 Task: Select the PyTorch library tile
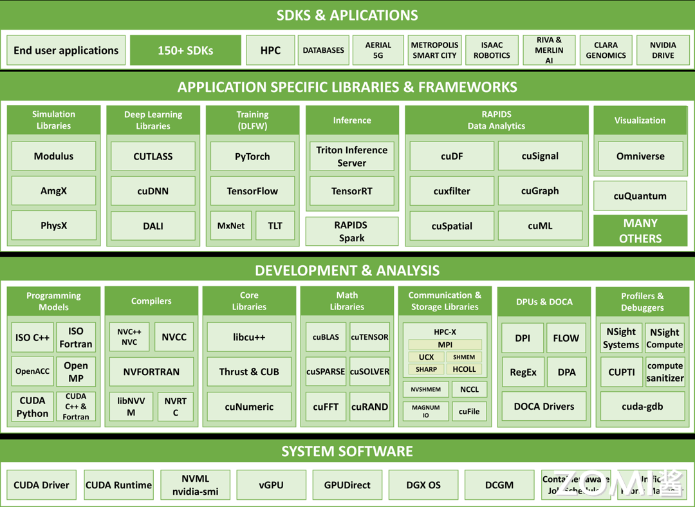[252, 156]
